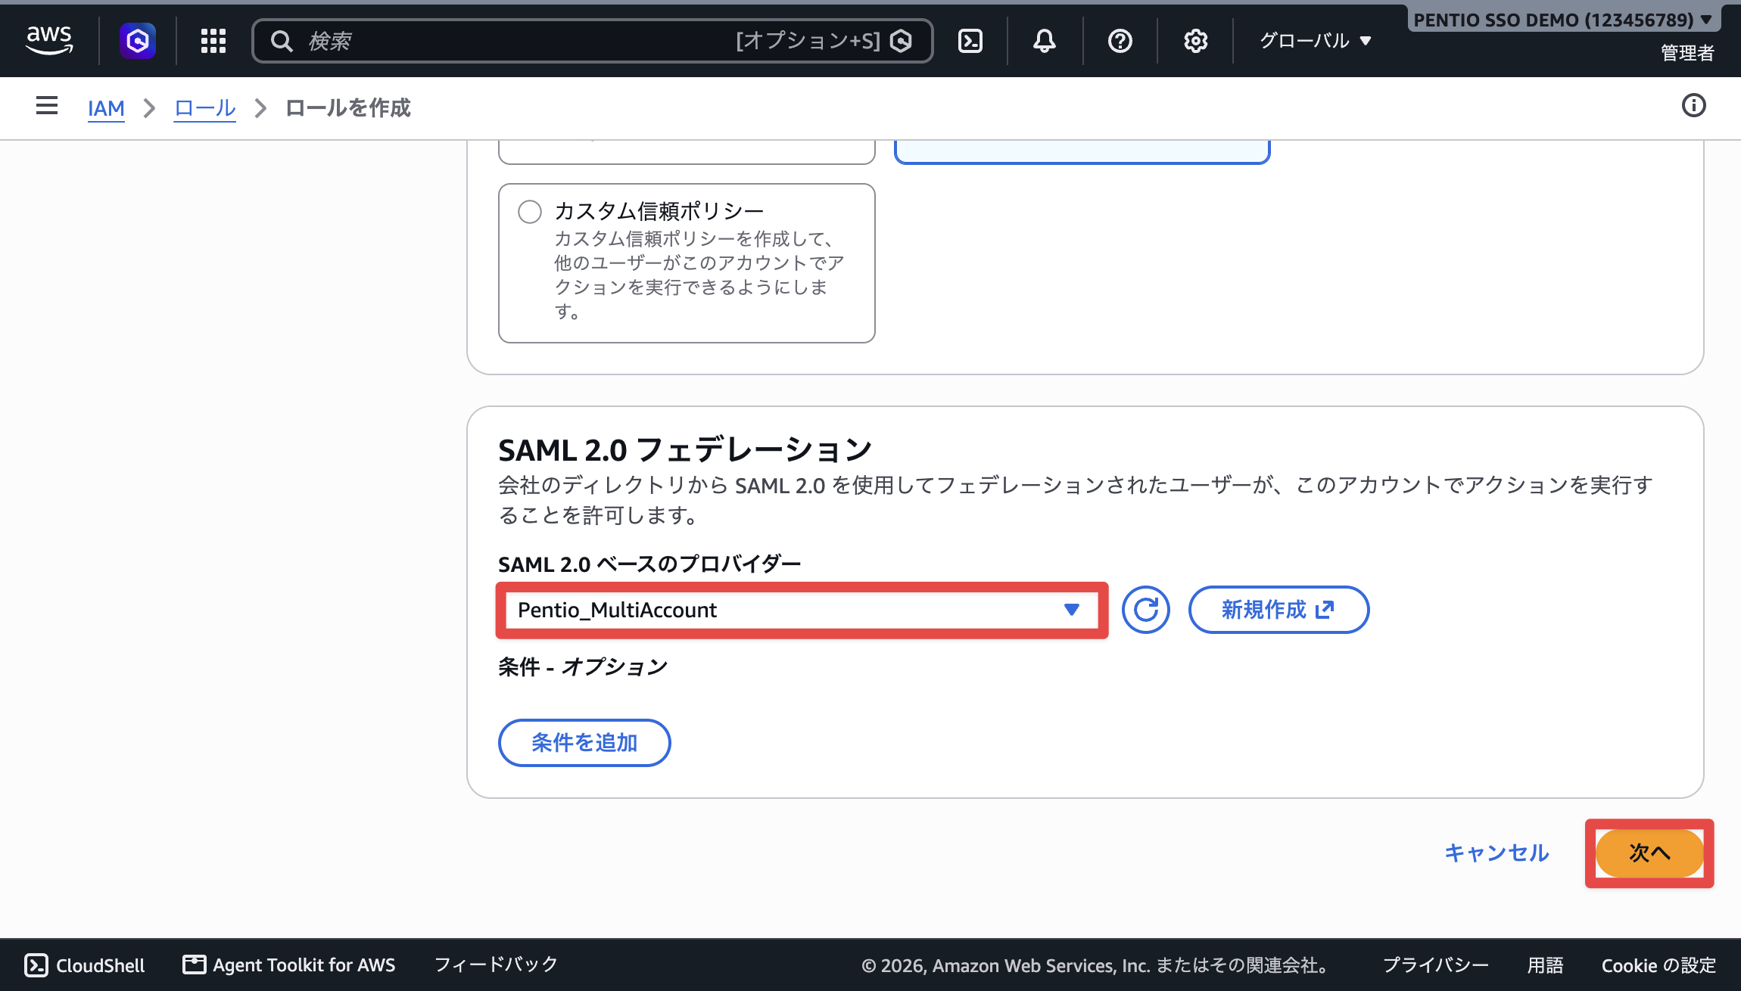
Task: Select カスタム信頼ポリシー radio button
Action: [530, 211]
